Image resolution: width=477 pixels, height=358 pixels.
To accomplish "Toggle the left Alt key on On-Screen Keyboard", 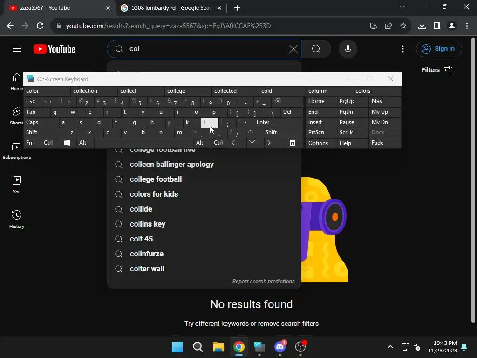I will coord(85,143).
